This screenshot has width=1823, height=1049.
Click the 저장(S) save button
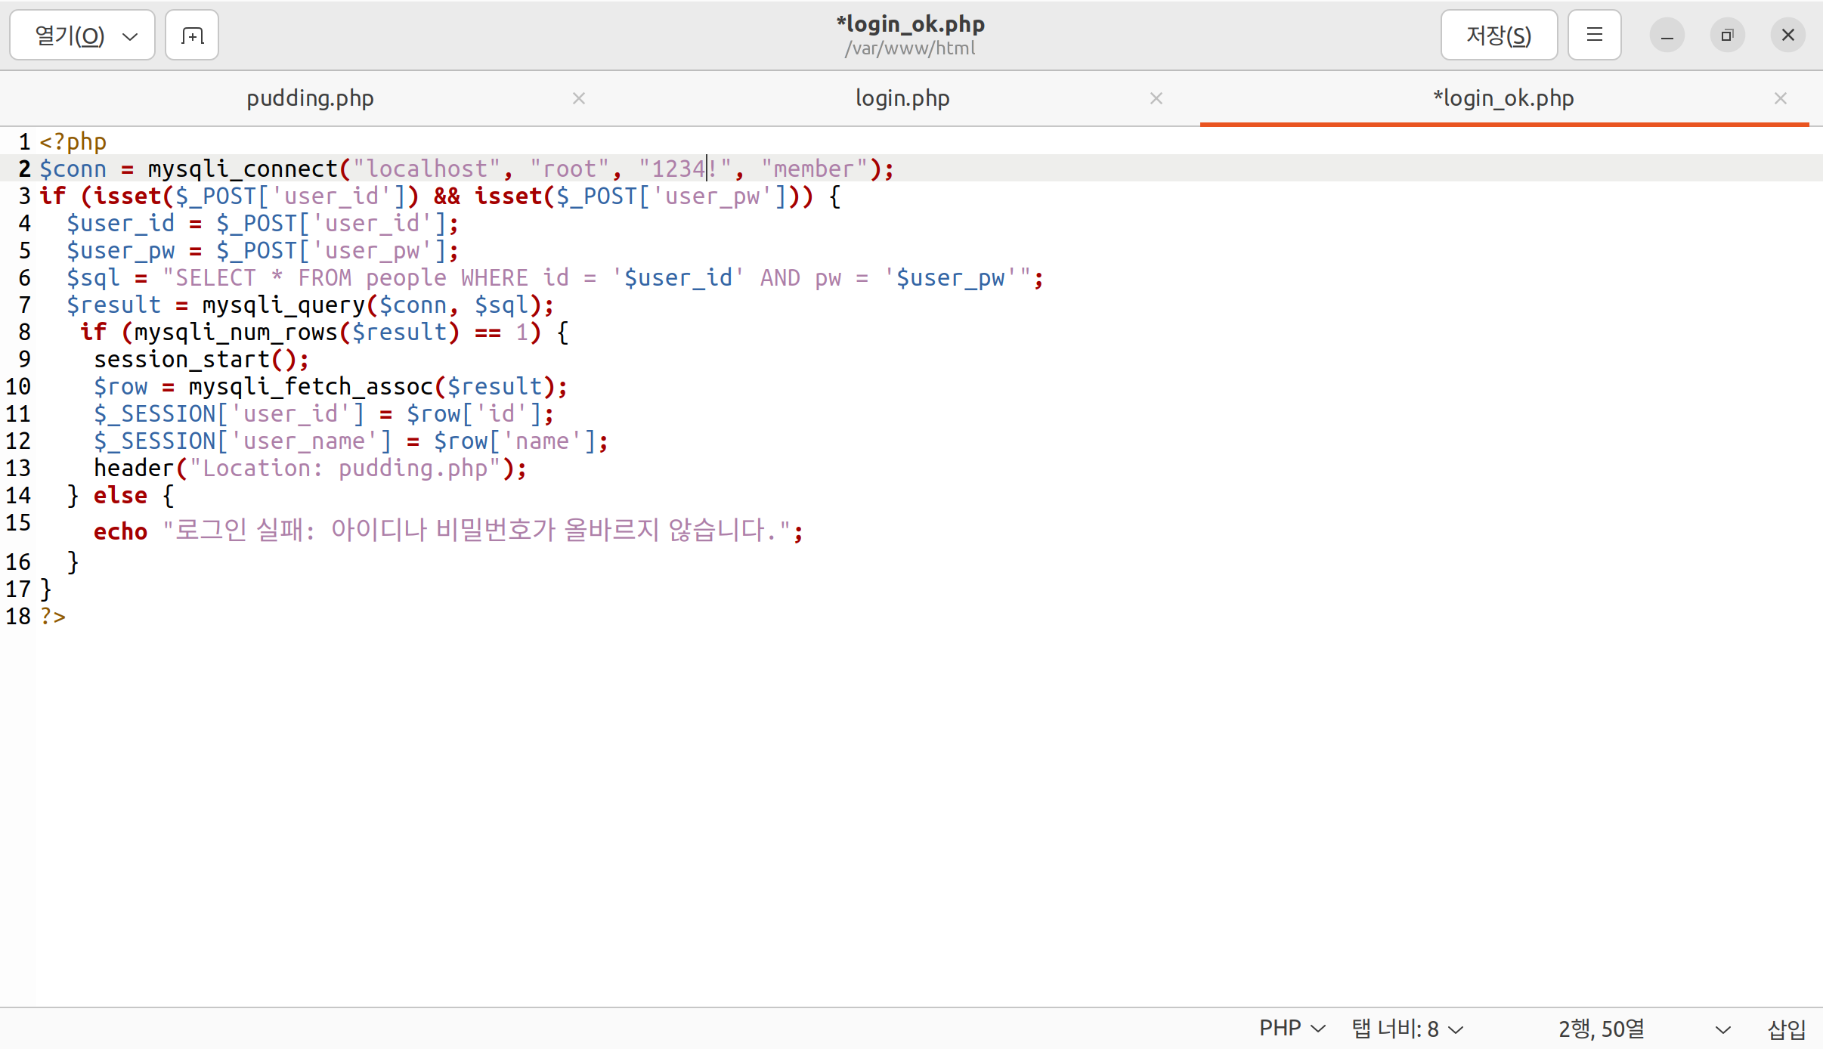click(1498, 36)
